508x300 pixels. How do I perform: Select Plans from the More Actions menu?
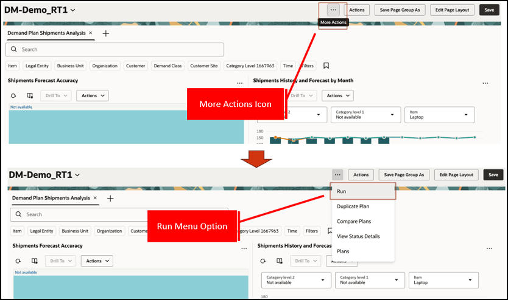[x=363, y=251]
